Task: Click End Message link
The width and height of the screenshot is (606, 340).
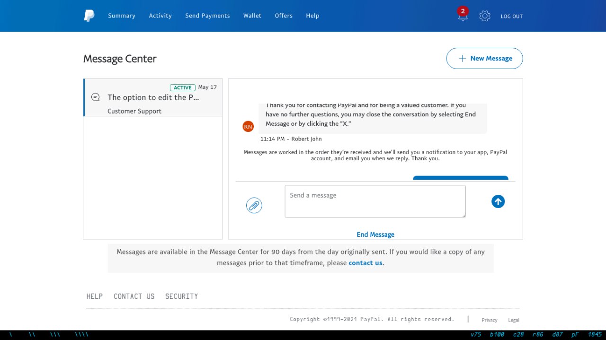Action: click(375, 235)
